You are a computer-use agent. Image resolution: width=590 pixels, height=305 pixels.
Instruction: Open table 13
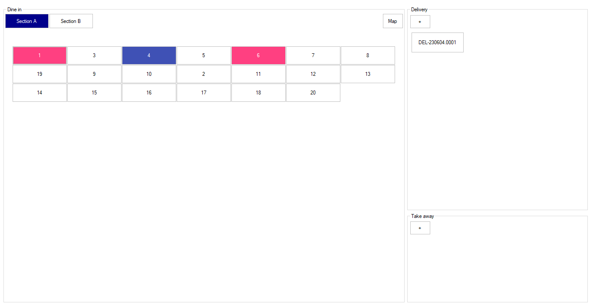(368, 74)
